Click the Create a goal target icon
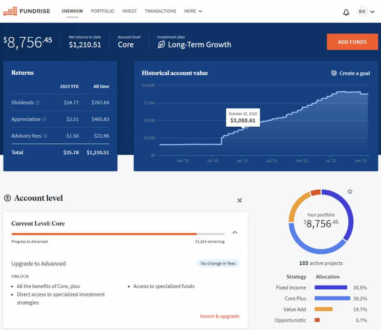 (x=334, y=73)
